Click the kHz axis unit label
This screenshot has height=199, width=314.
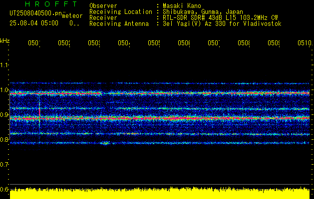(4, 41)
